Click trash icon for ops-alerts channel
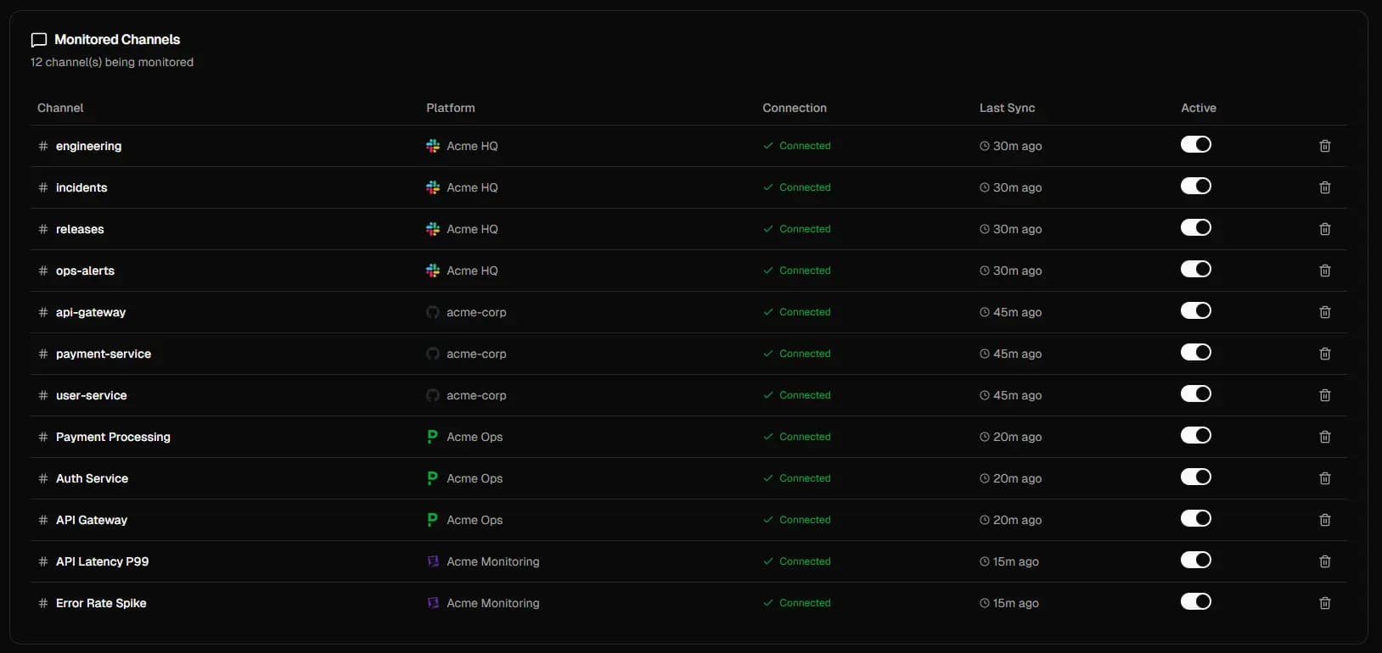1382x653 pixels. [1324, 271]
